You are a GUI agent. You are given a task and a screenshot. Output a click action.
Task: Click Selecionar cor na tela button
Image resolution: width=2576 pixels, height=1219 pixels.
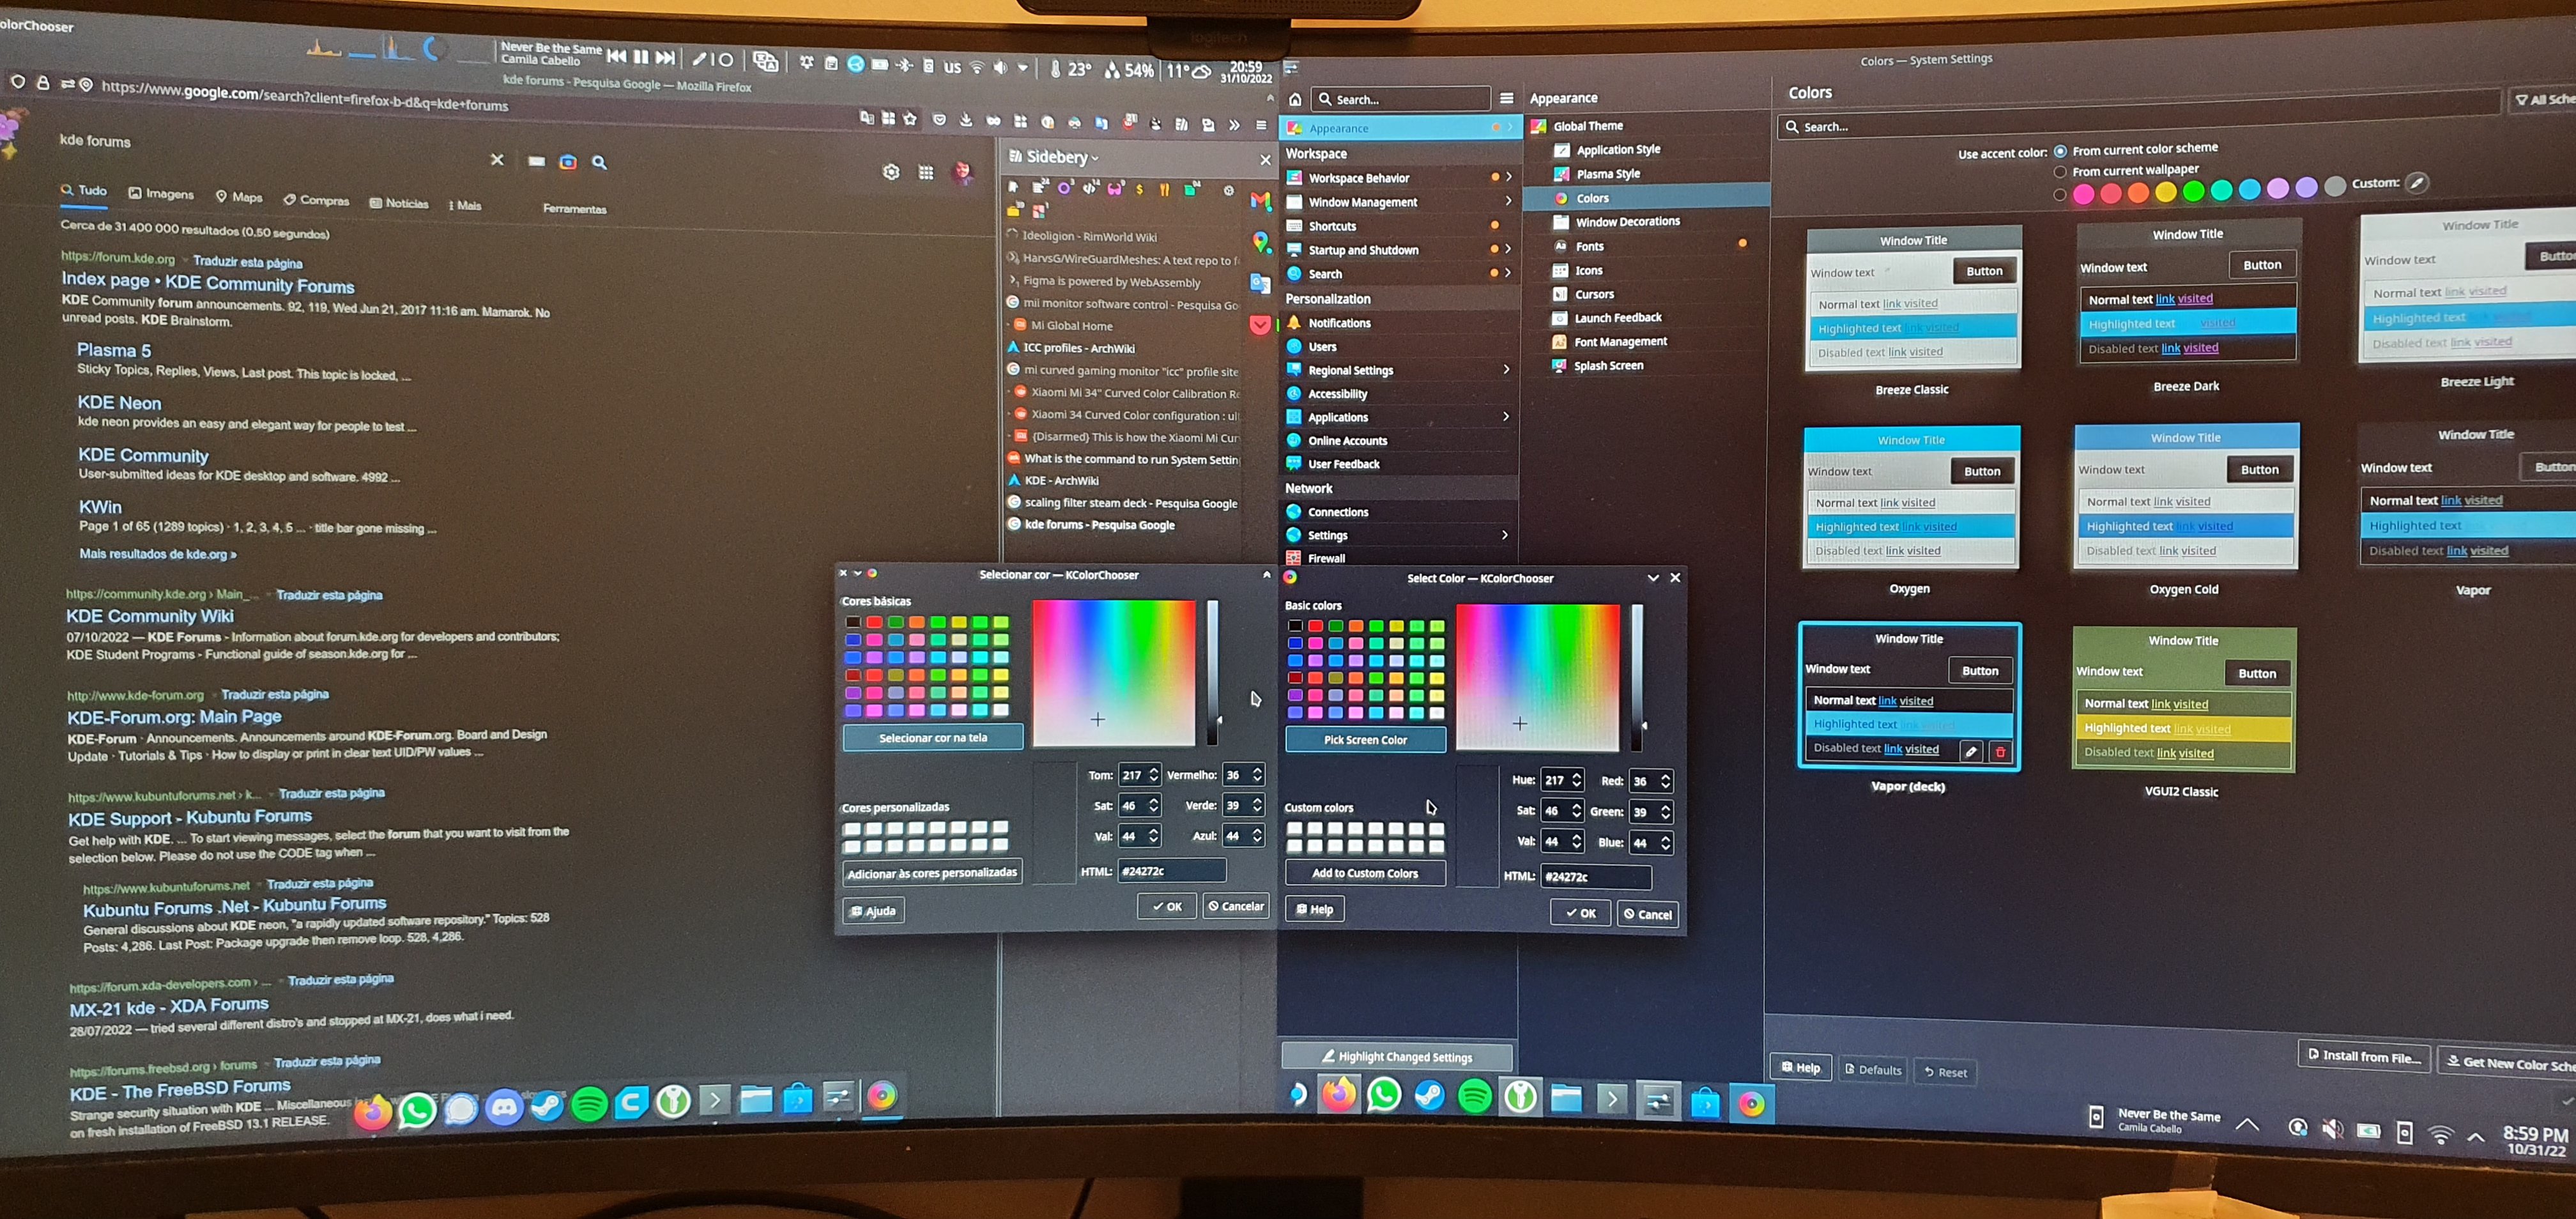[x=933, y=738]
